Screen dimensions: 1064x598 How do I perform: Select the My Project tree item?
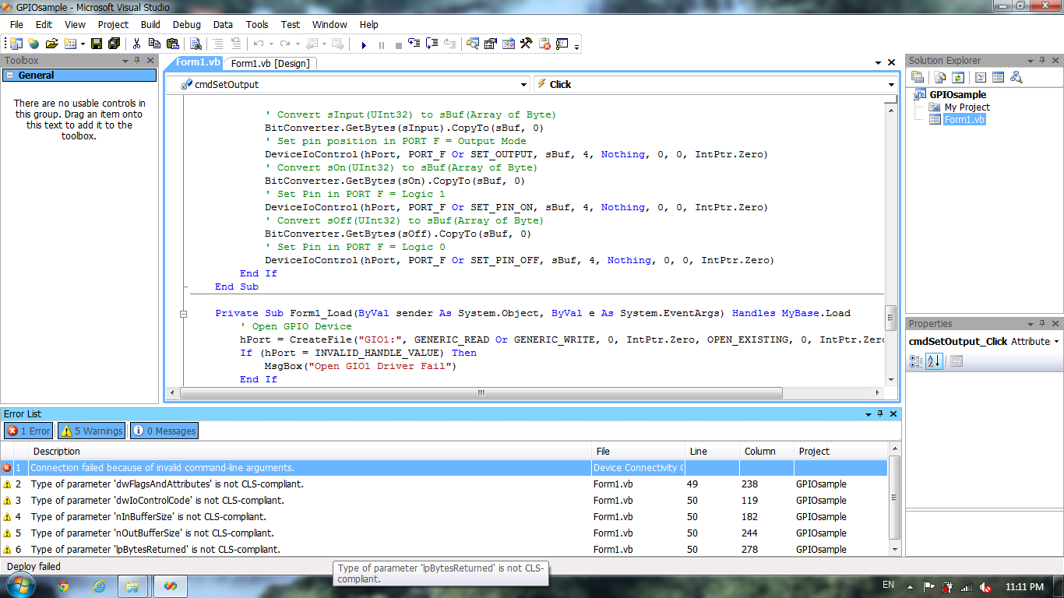(967, 107)
